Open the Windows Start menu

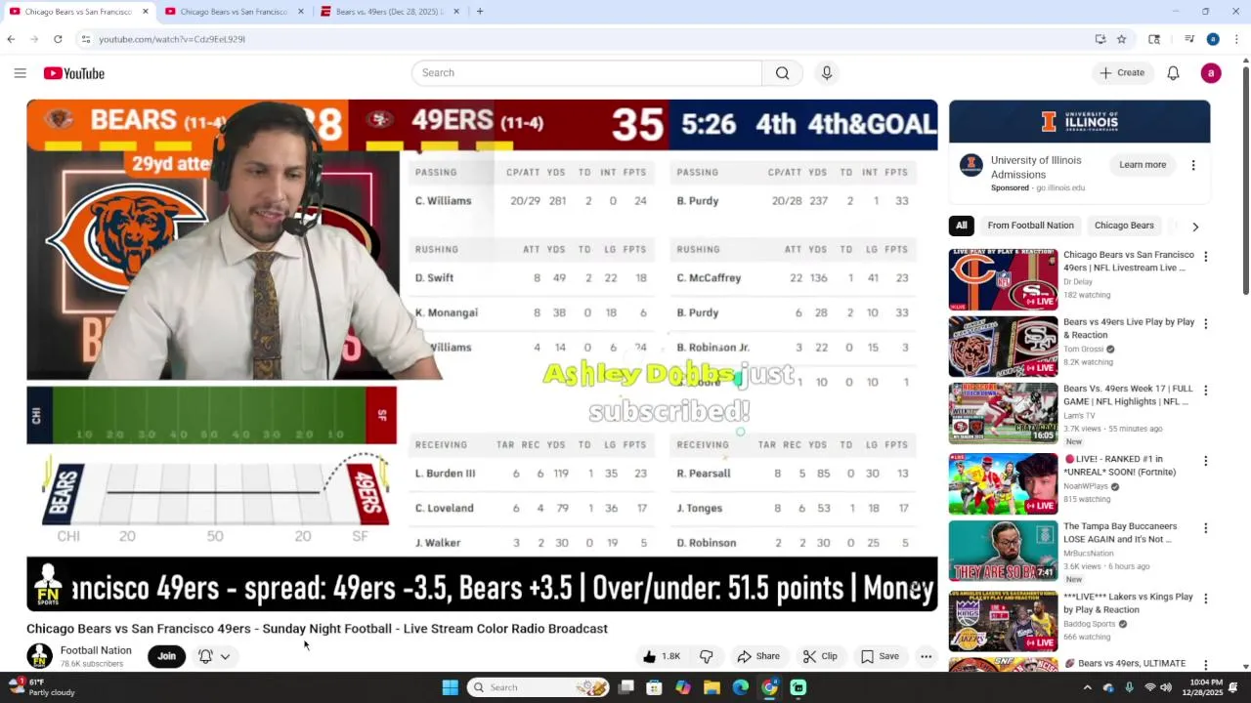pyautogui.click(x=450, y=687)
